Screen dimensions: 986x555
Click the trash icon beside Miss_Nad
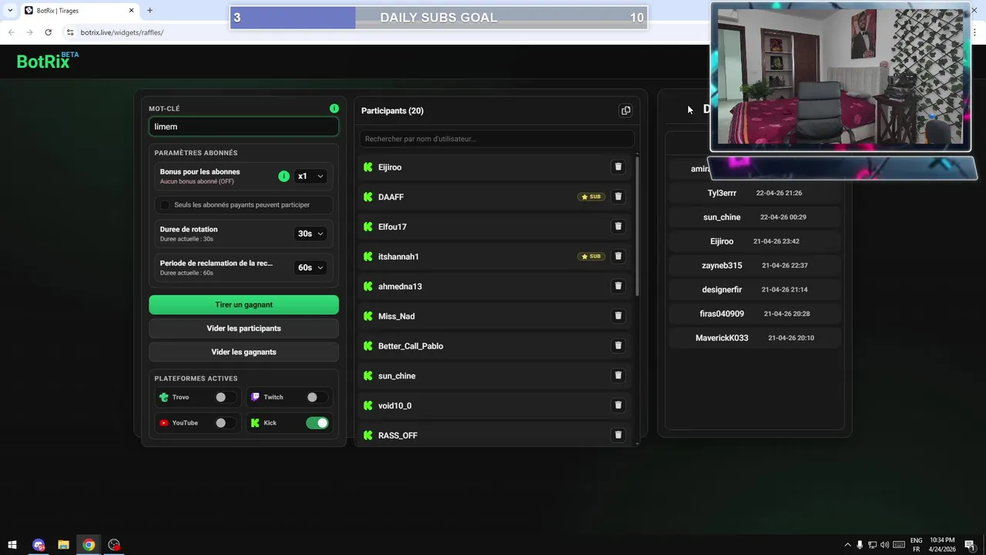pos(618,315)
